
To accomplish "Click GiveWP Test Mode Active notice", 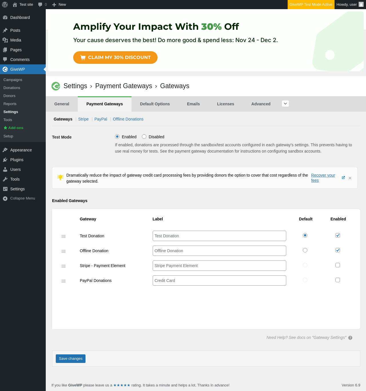I will click(x=311, y=5).
